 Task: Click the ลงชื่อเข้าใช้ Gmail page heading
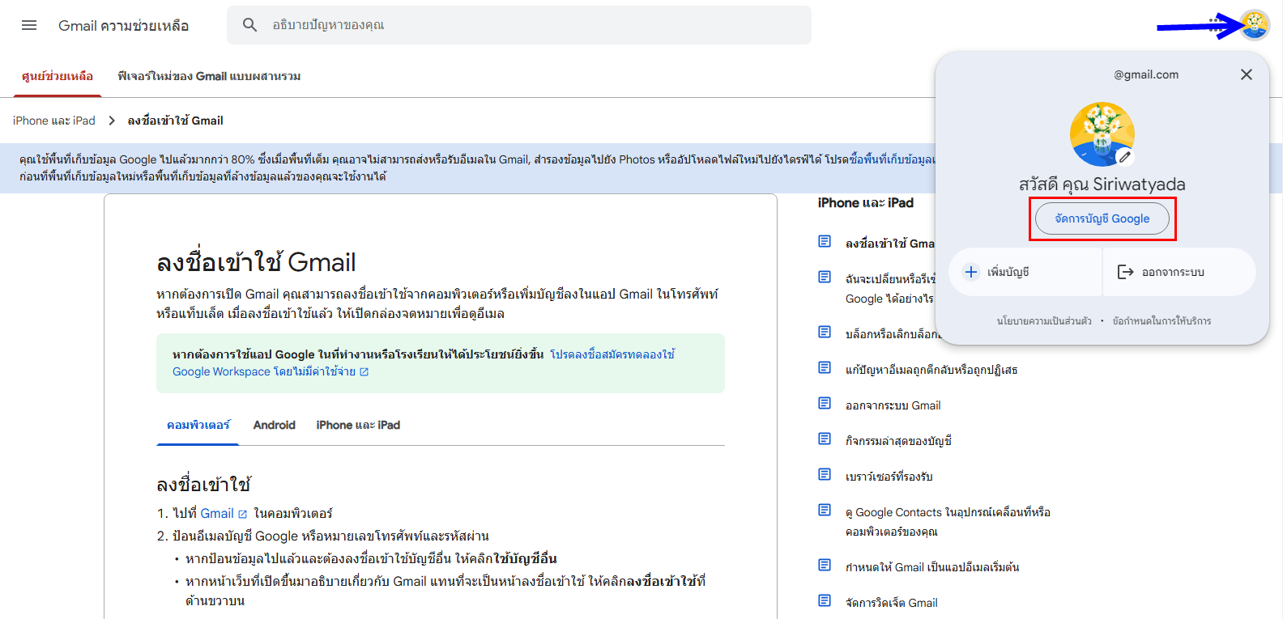[256, 262]
